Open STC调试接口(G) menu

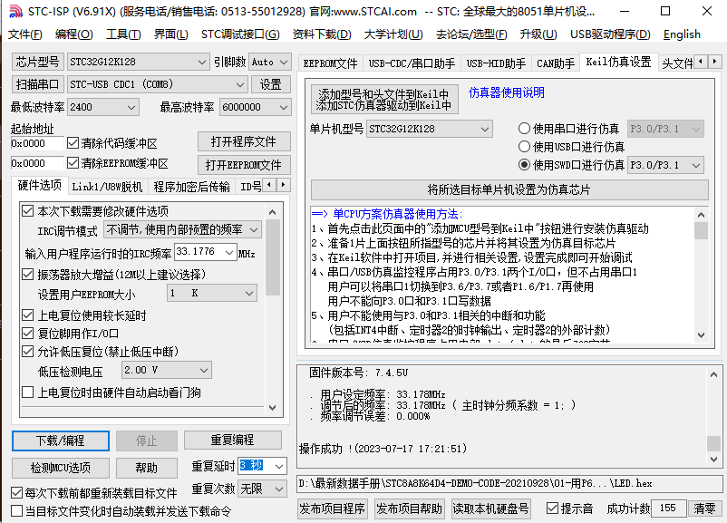240,34
